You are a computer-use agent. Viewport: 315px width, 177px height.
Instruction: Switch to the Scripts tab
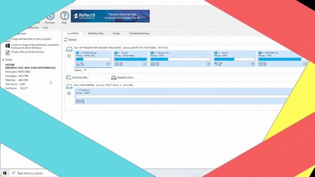tap(116, 33)
